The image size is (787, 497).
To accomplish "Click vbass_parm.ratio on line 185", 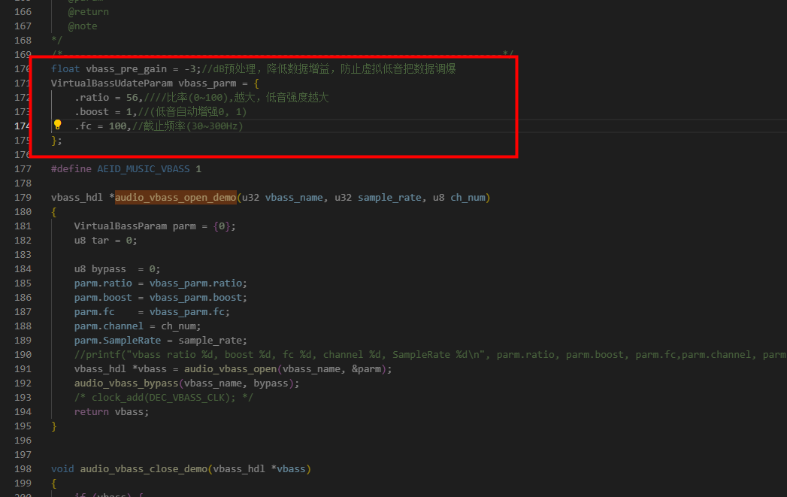I will point(195,283).
